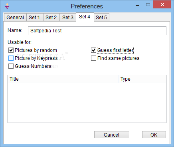
Task: Close the Preferences dialog
Action: pyautogui.click(x=162, y=5)
